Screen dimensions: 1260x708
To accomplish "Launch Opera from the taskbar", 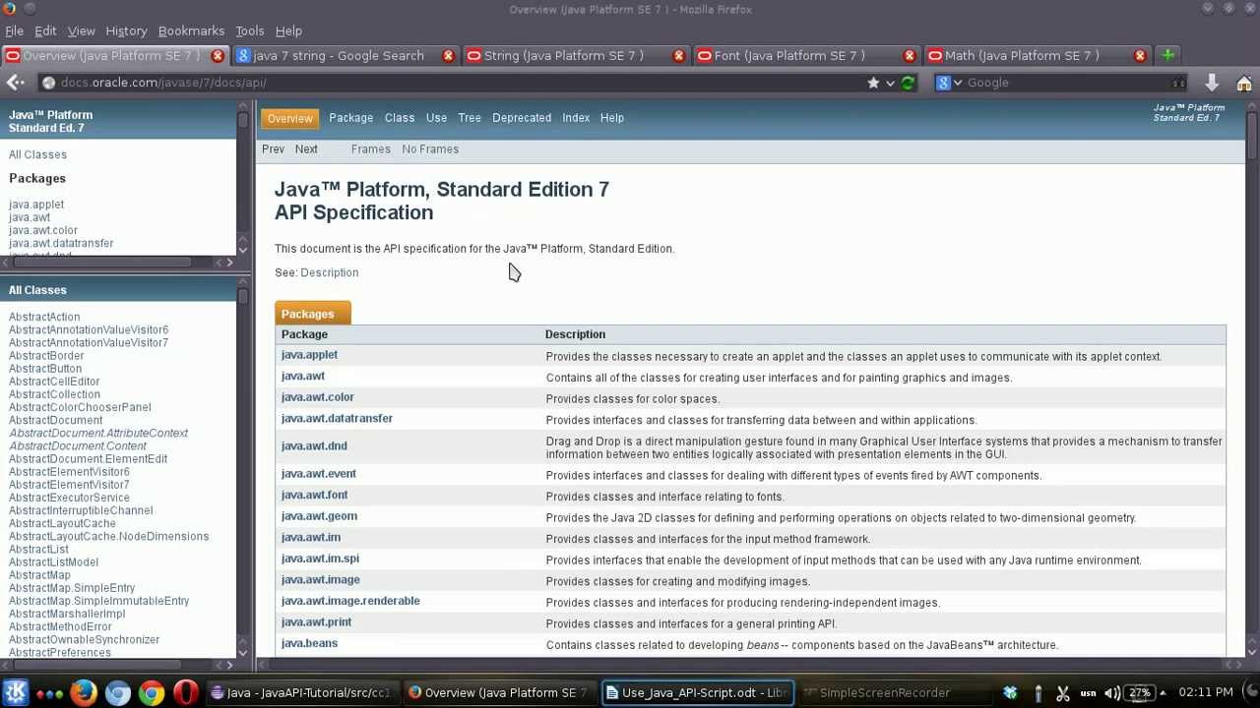I will click(185, 693).
